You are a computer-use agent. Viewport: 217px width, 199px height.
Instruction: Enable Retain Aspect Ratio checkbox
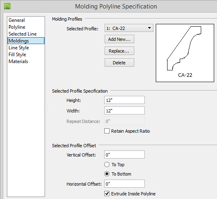[x=107, y=131]
